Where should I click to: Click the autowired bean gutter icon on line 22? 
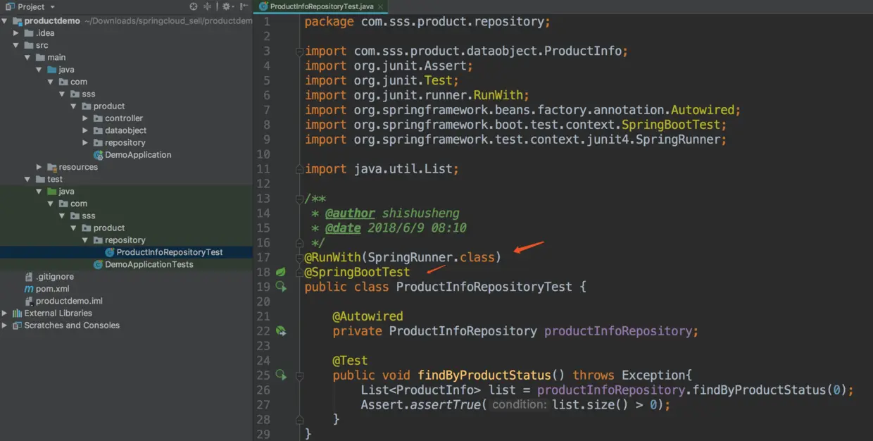[x=281, y=331]
